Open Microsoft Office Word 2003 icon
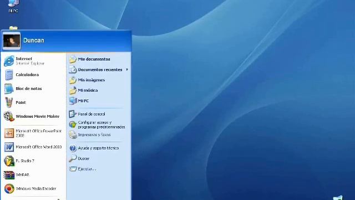The image size is (355, 200). 9,147
